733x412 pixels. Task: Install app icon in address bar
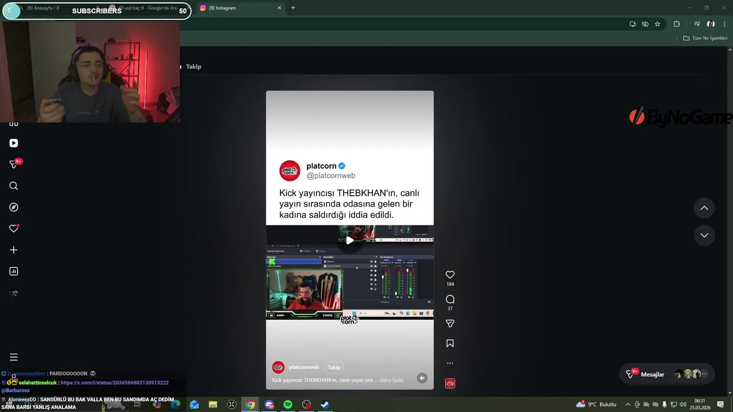click(x=633, y=24)
